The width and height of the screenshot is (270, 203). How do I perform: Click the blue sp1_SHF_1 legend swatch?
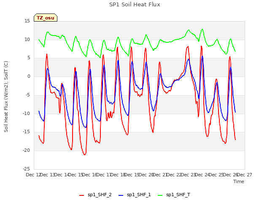[121, 195]
